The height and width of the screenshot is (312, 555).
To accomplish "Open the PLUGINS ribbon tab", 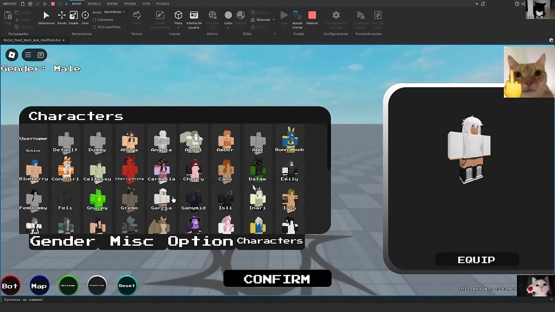I will 163,3.
